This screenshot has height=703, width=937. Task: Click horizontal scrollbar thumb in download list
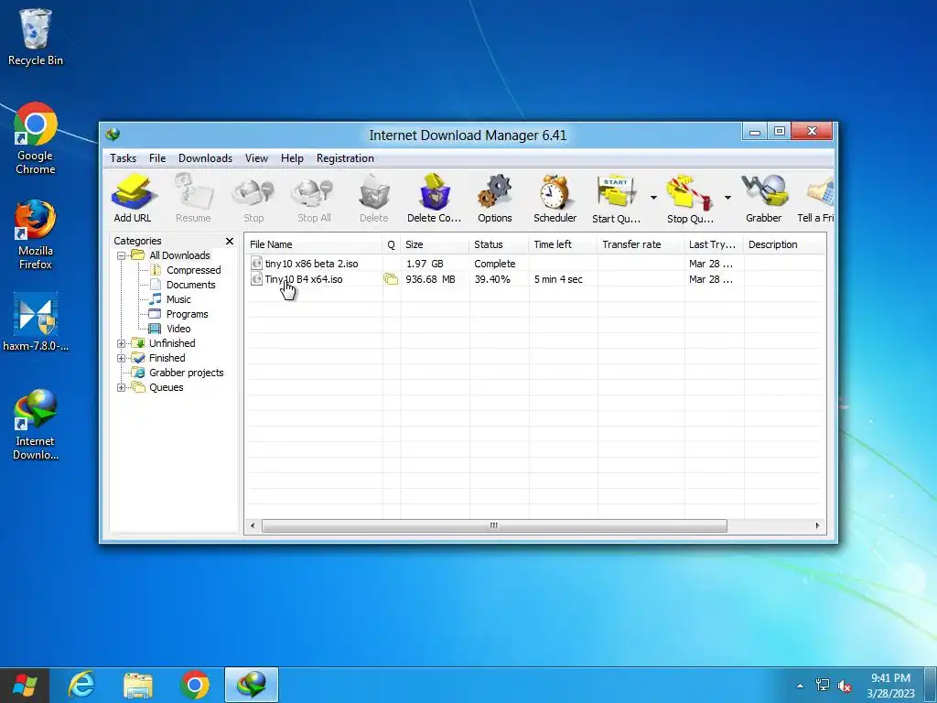pos(494,526)
